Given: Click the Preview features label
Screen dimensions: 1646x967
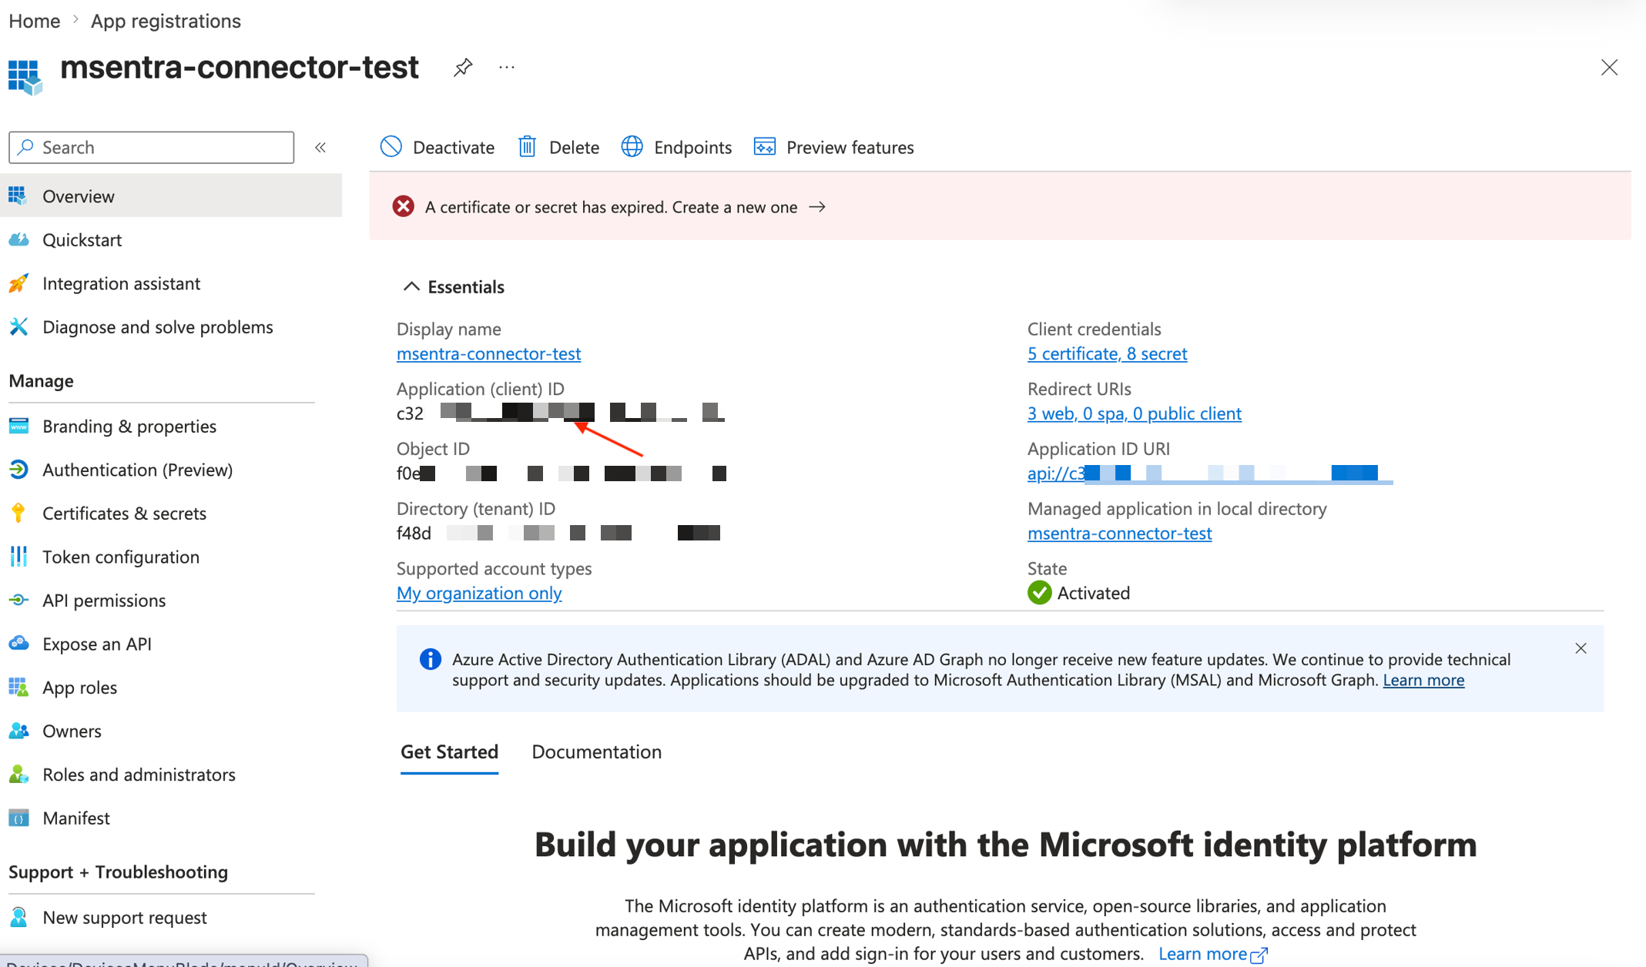Looking at the screenshot, I should click(x=850, y=147).
